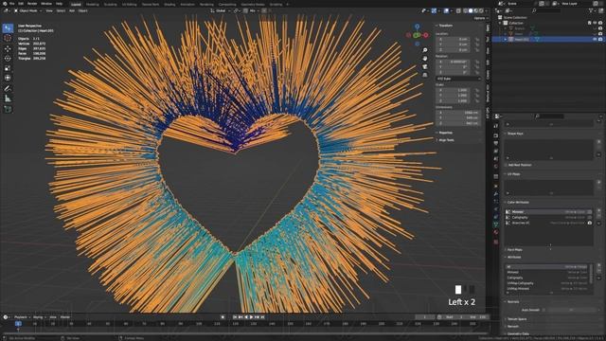Open the timeline Playback popover
606x341 pixels.
22,317
